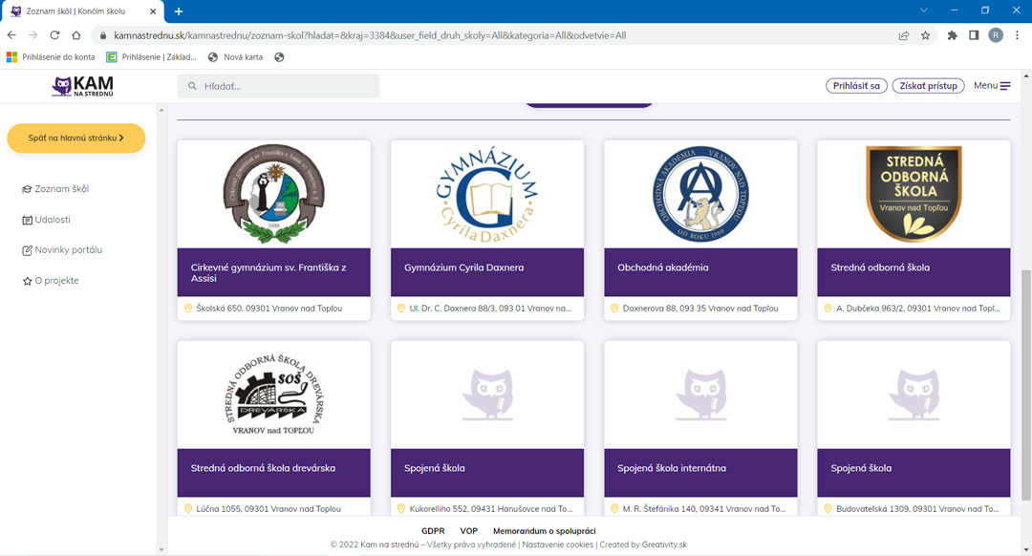The image size is (1032, 556).
Task: Open a new browser tab
Action: point(179,11)
